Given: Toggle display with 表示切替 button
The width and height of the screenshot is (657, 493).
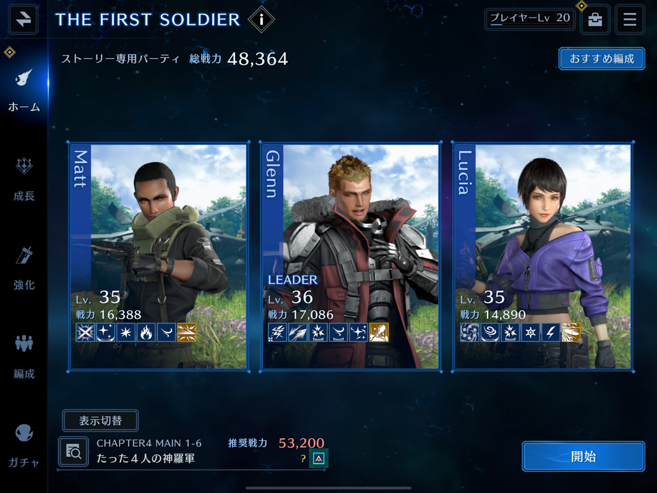Looking at the screenshot, I should point(101,421).
